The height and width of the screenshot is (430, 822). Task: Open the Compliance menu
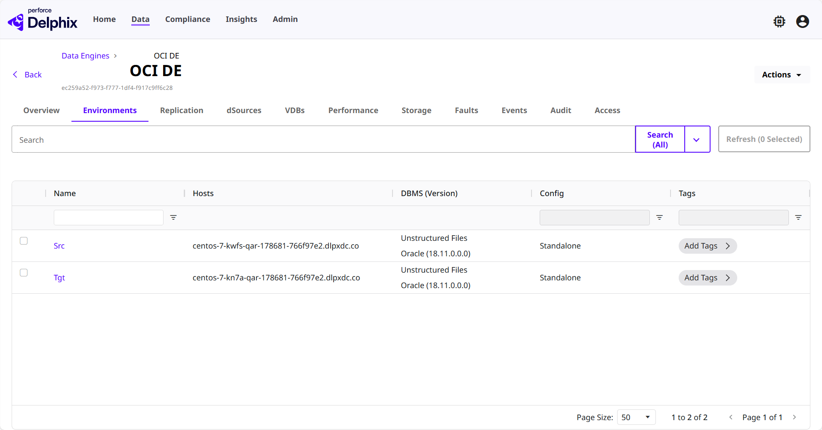coord(188,19)
